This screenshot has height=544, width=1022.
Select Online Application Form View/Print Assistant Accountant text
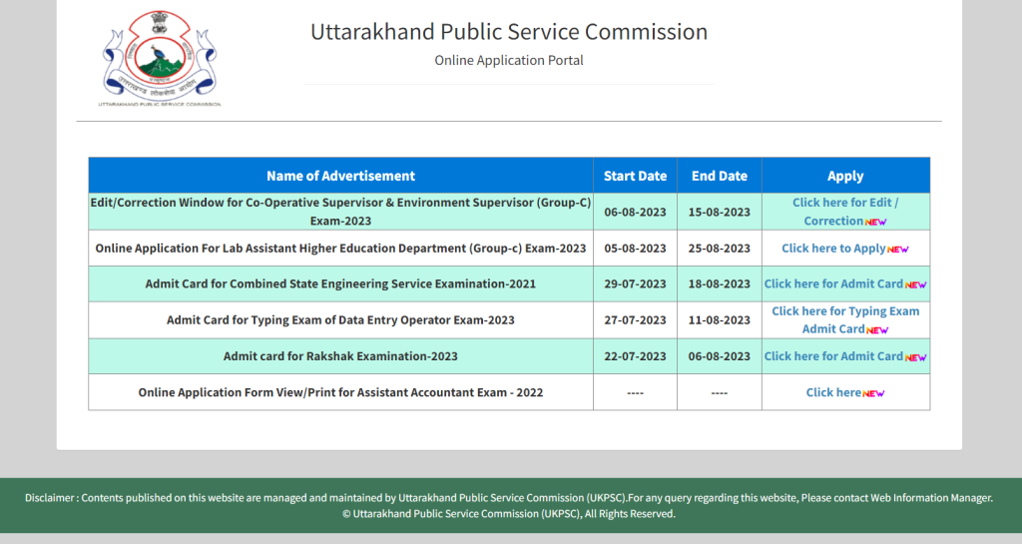pos(340,392)
